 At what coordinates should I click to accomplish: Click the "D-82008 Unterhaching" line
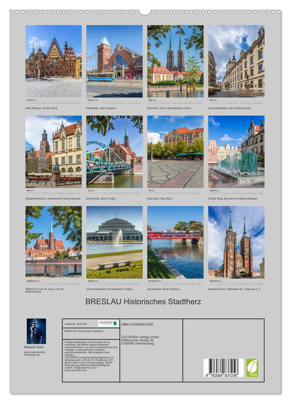138,343
